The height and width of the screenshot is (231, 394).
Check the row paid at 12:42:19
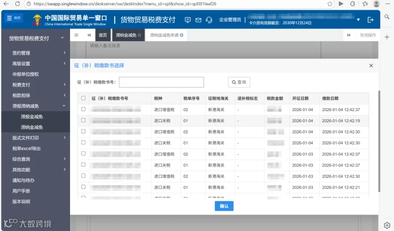pos(84,120)
